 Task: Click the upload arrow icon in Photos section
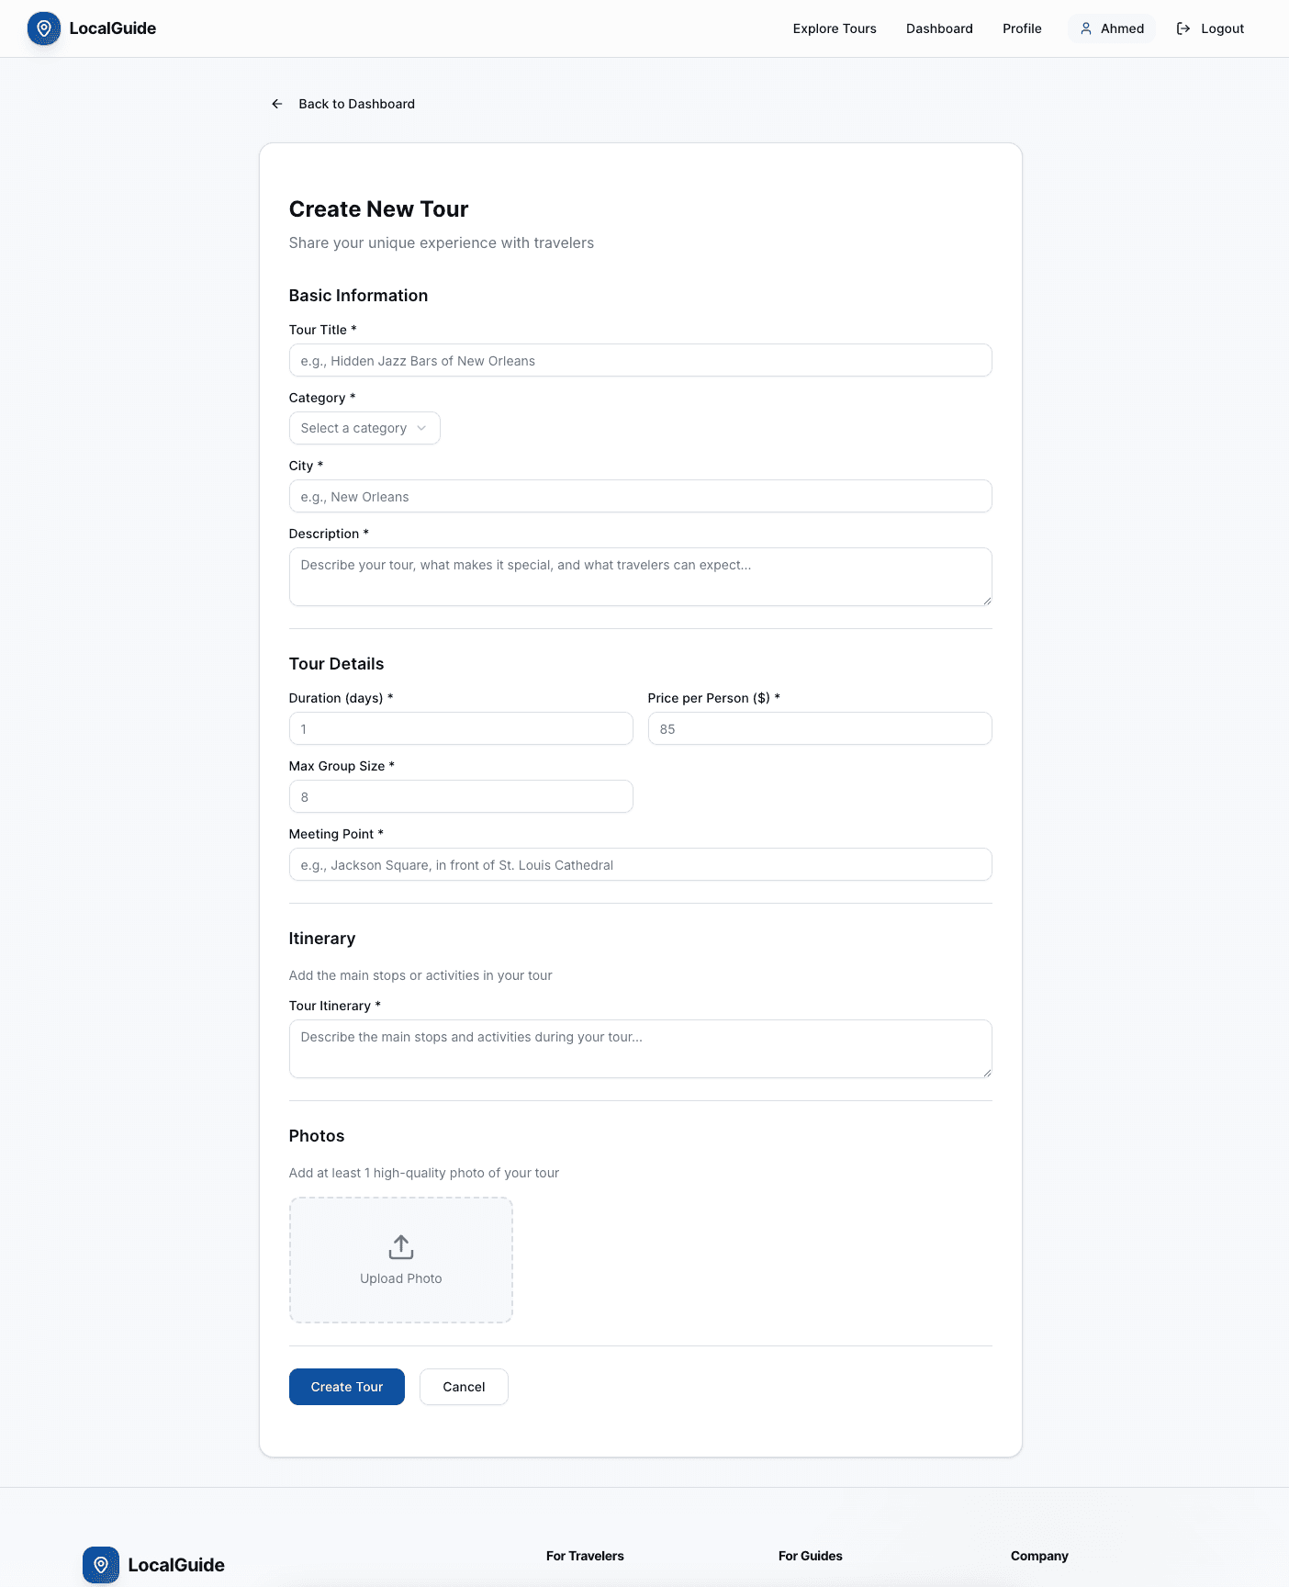(400, 1247)
